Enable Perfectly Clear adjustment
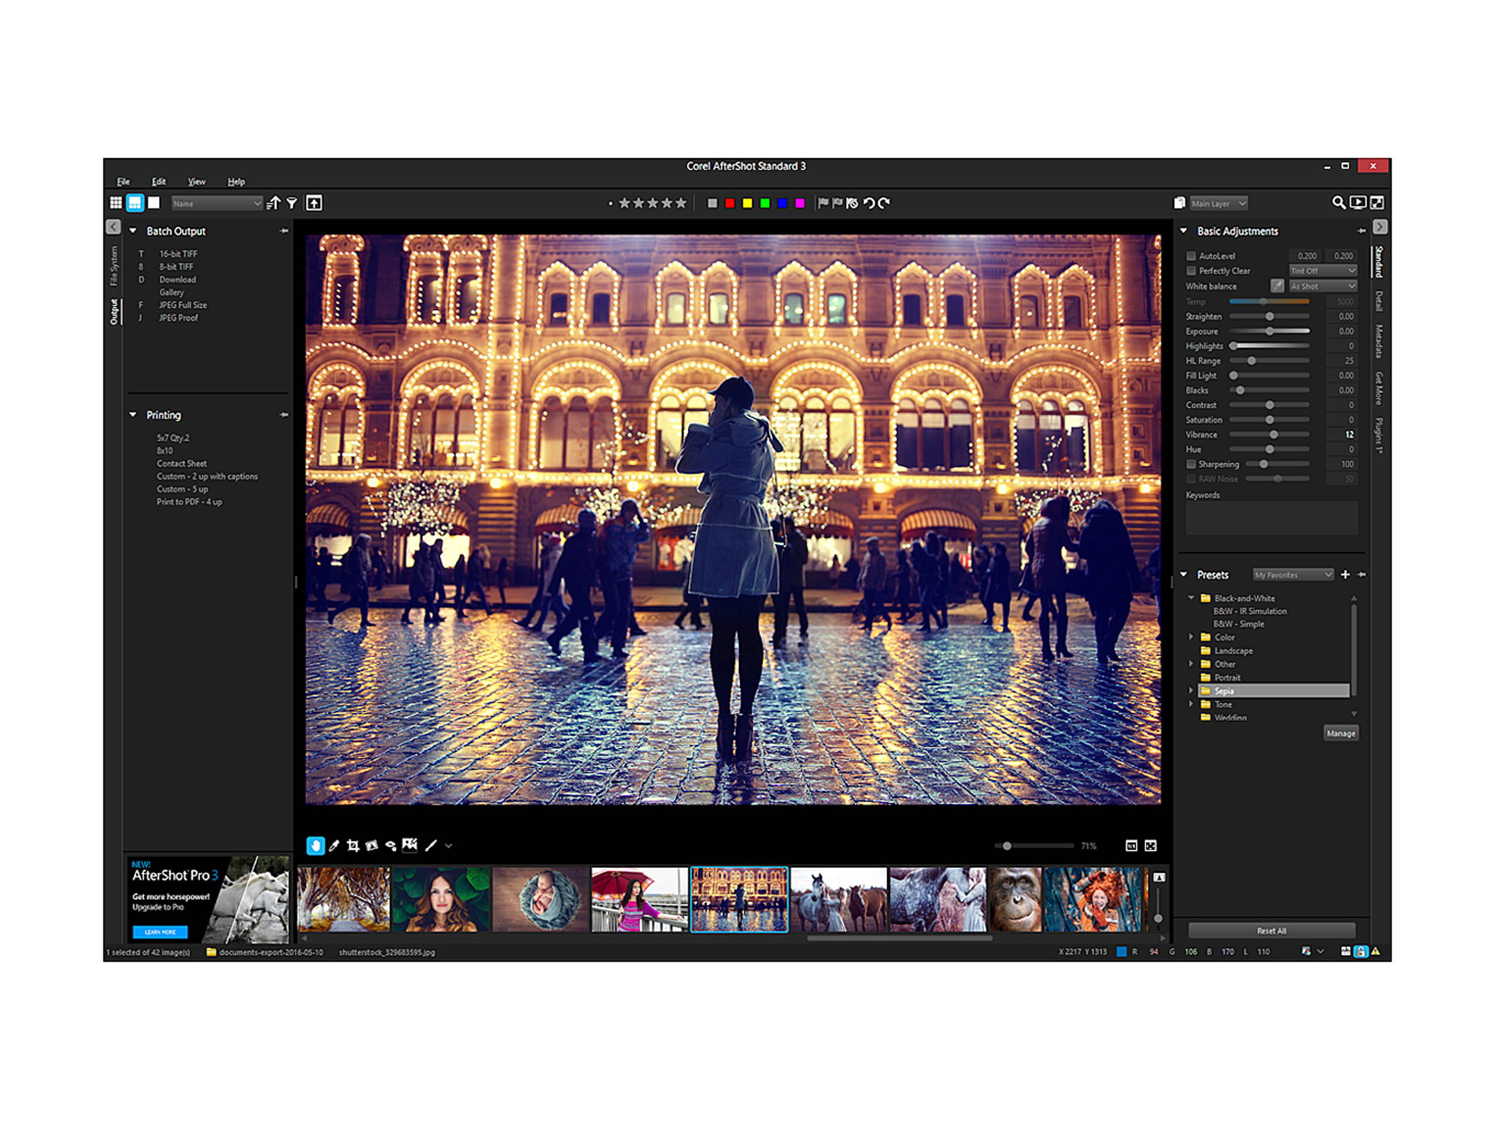The image size is (1495, 1121). [x=1191, y=271]
